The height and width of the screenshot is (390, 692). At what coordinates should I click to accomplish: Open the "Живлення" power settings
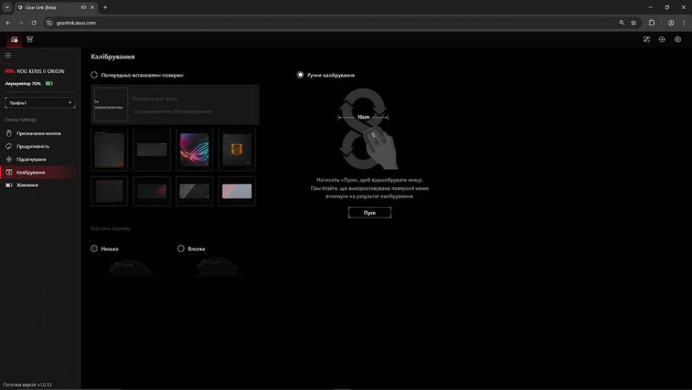pyautogui.click(x=27, y=185)
